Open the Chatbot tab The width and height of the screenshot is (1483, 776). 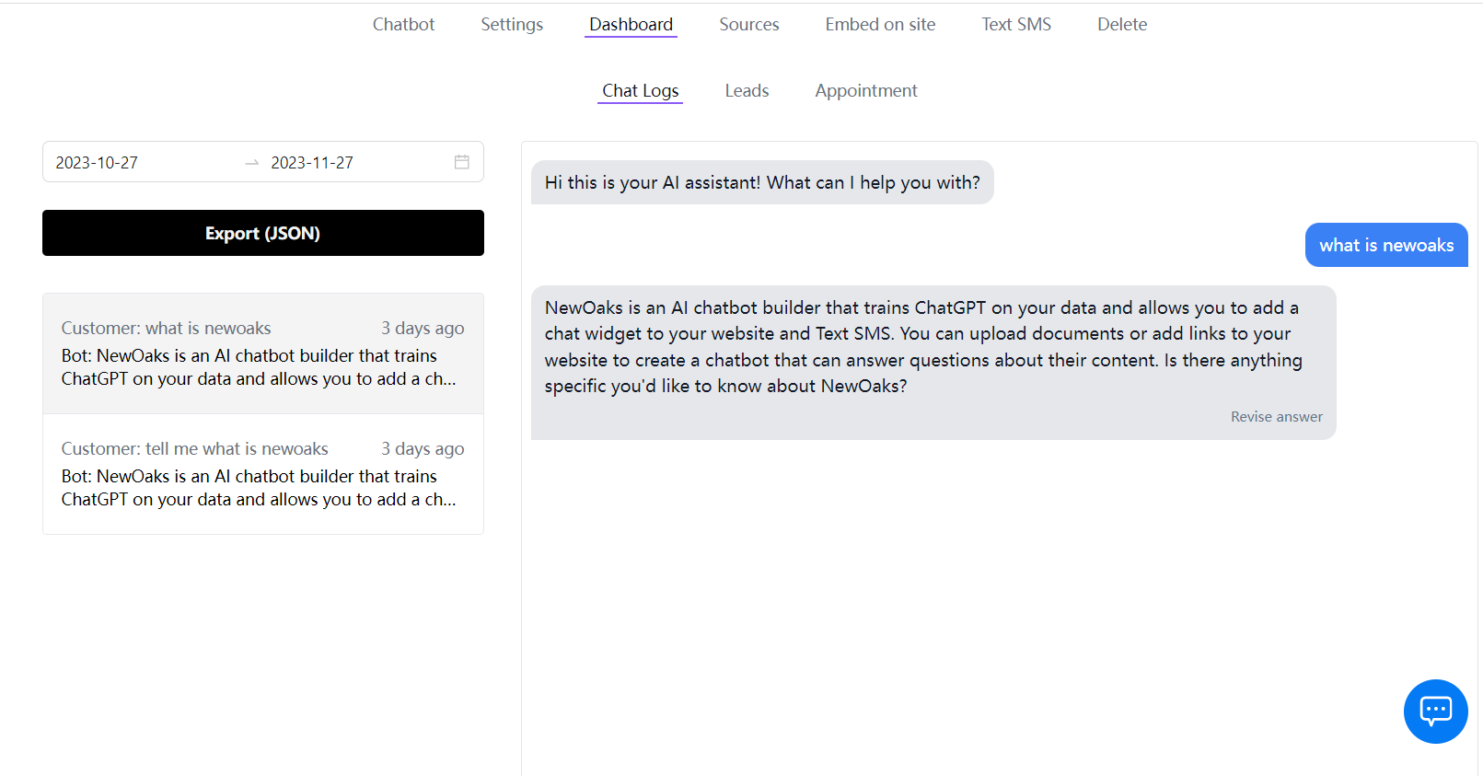(x=403, y=25)
